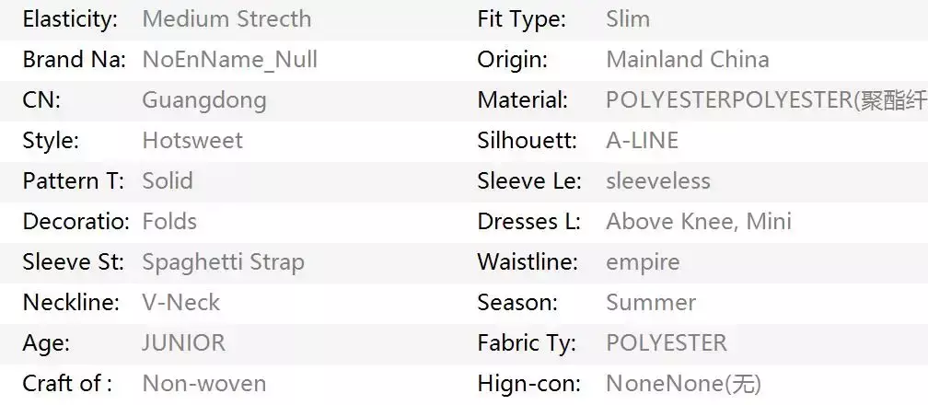
Task: Select the Slim fit type value
Action: click(628, 18)
